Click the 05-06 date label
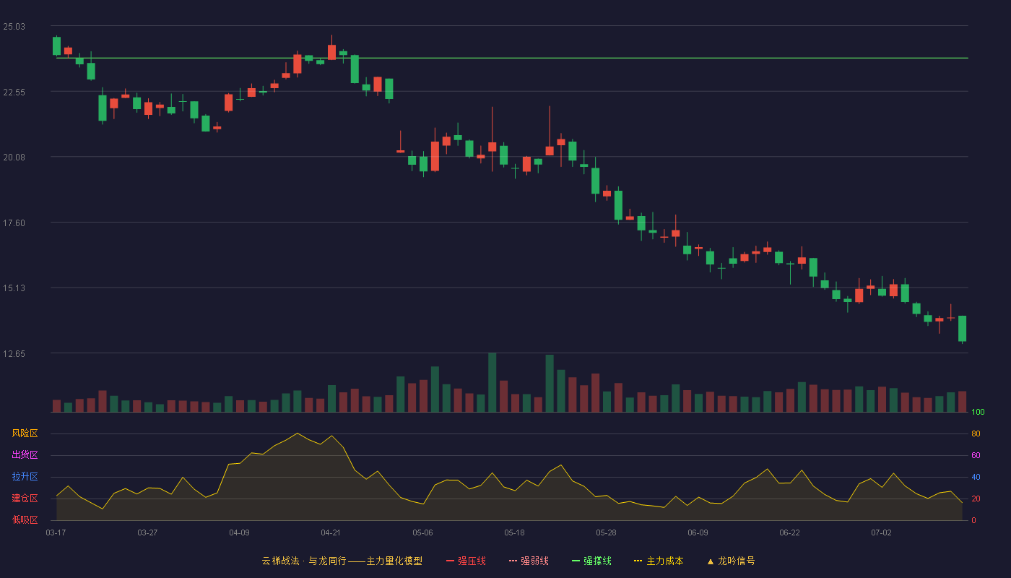Image resolution: width=1011 pixels, height=578 pixels. tap(422, 532)
